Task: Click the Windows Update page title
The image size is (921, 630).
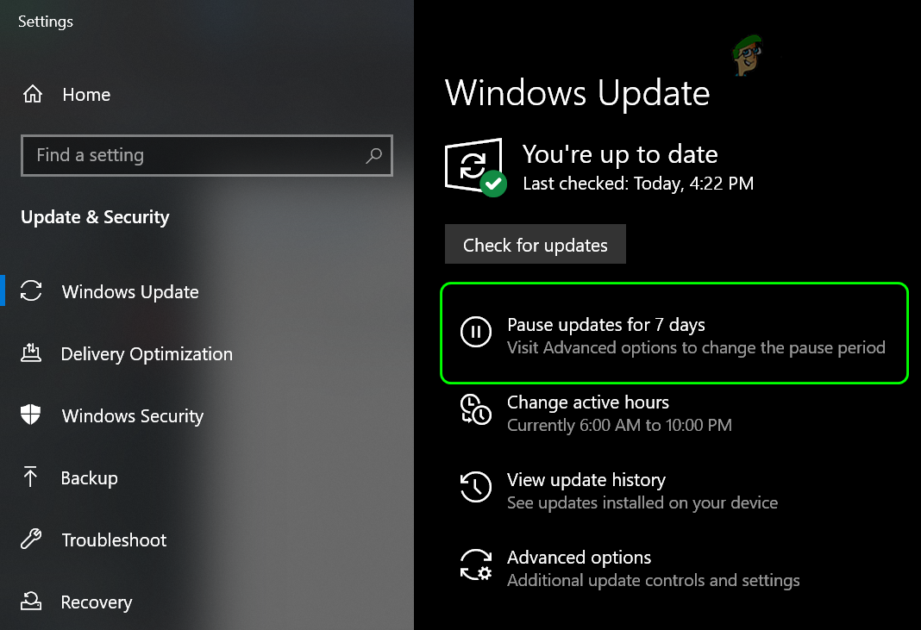Action: coord(578,93)
